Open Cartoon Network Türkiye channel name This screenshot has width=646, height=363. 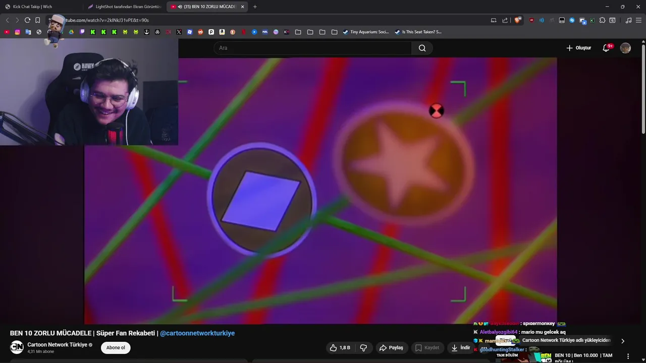coord(57,345)
